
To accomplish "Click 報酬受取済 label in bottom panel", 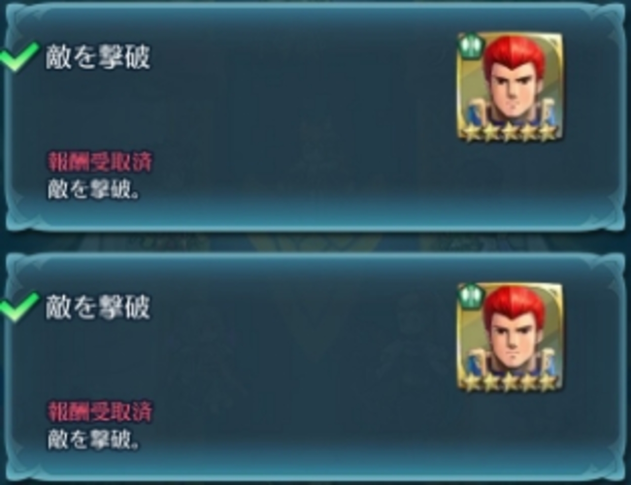I will click(100, 412).
